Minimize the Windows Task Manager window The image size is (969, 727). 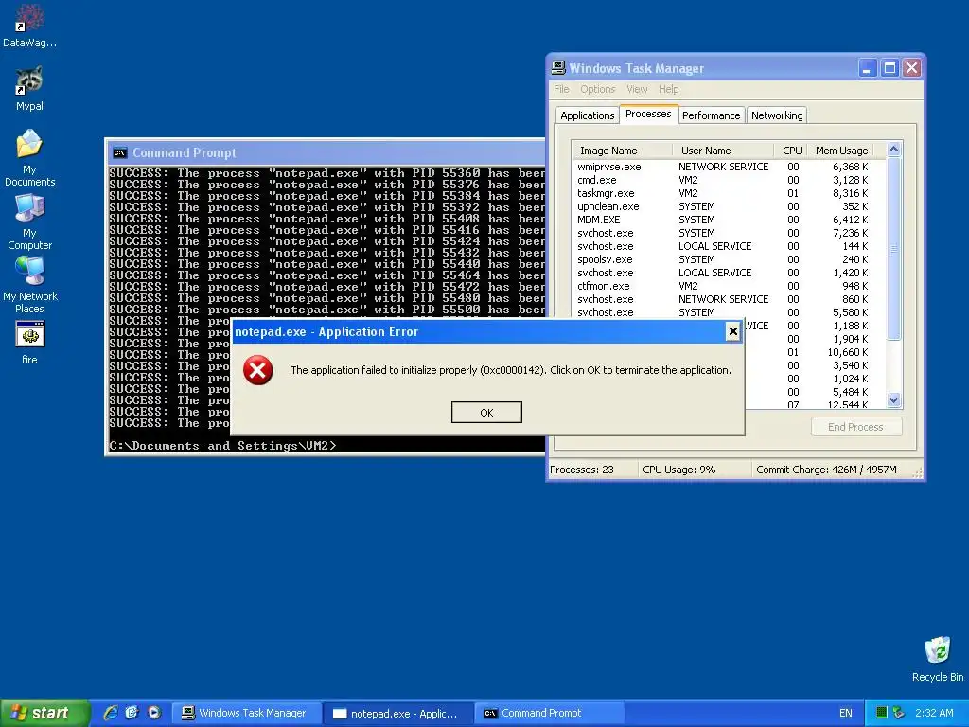tap(867, 68)
